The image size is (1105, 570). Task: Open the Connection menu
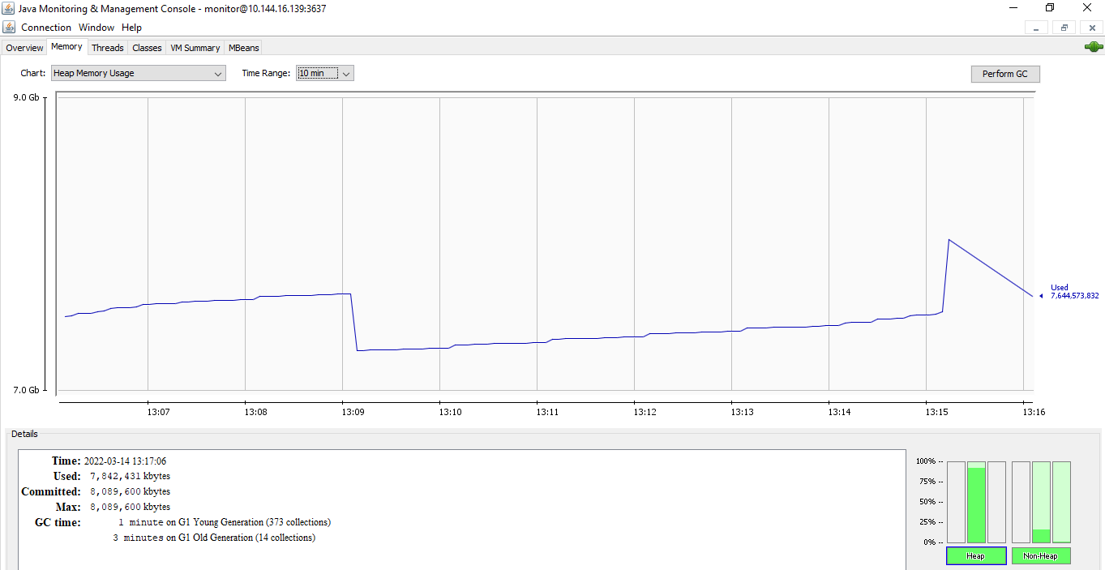[x=46, y=28]
